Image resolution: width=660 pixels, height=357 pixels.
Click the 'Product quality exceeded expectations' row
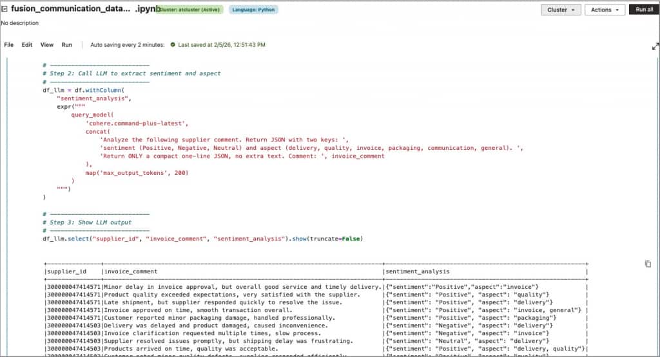click(x=316, y=295)
